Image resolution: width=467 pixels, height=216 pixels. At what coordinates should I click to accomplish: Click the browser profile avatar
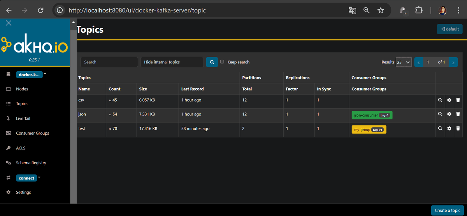[443, 11]
